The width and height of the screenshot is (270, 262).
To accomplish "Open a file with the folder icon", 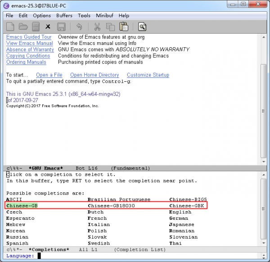I will pyautogui.click(x=23, y=27).
